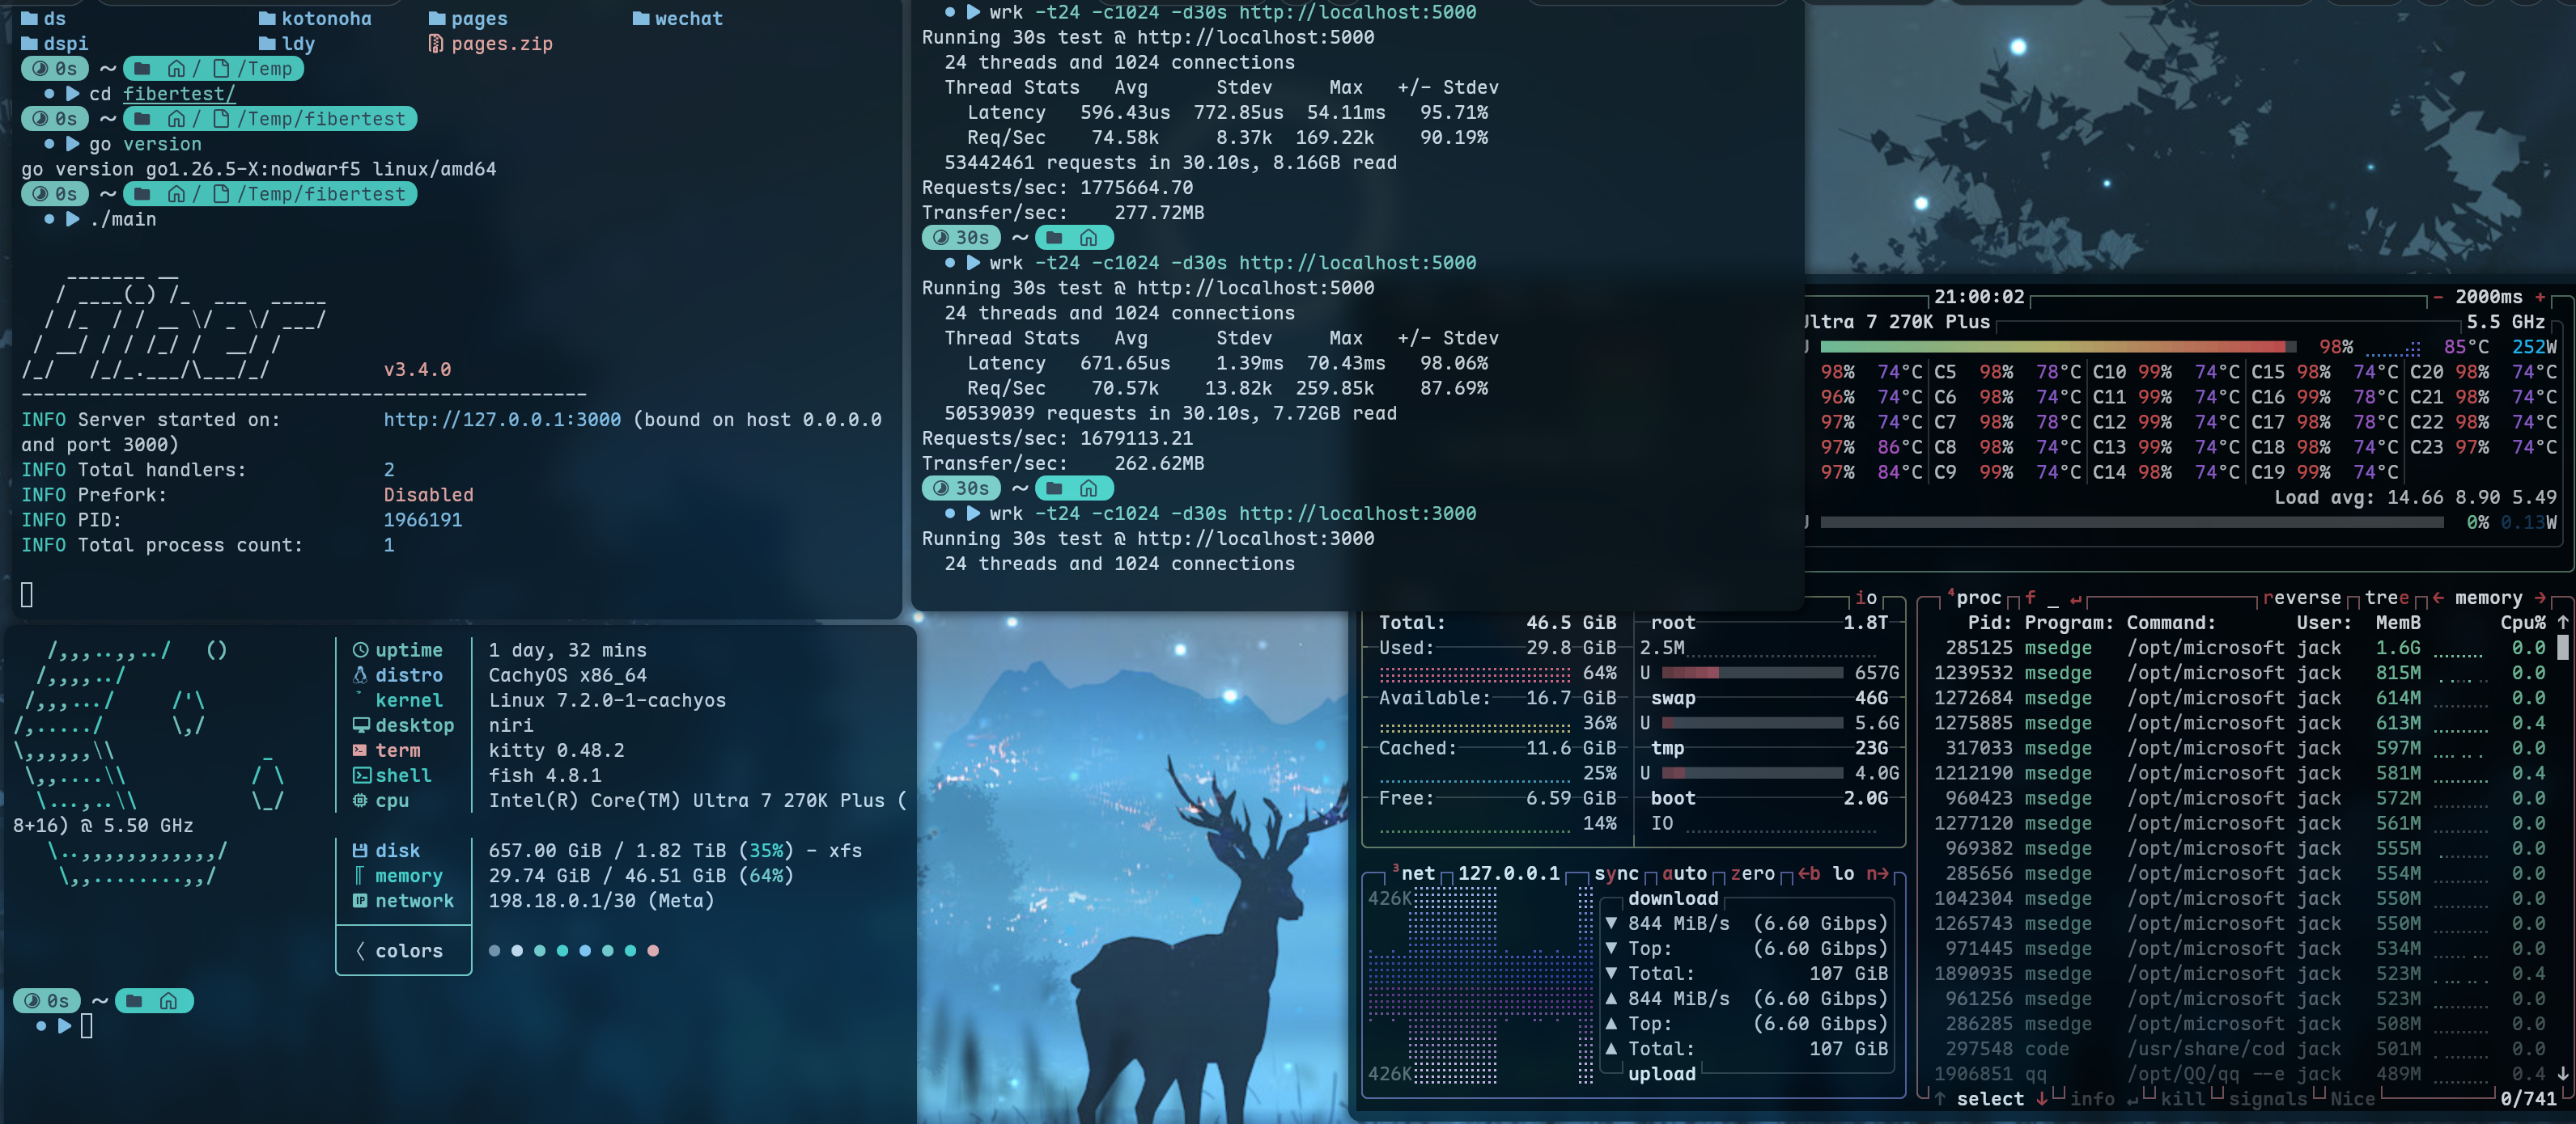Click the cpu chip icon
This screenshot has width=2576, height=1124.
click(360, 801)
